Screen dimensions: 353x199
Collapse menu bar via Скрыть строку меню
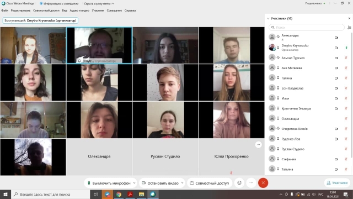(99, 4)
